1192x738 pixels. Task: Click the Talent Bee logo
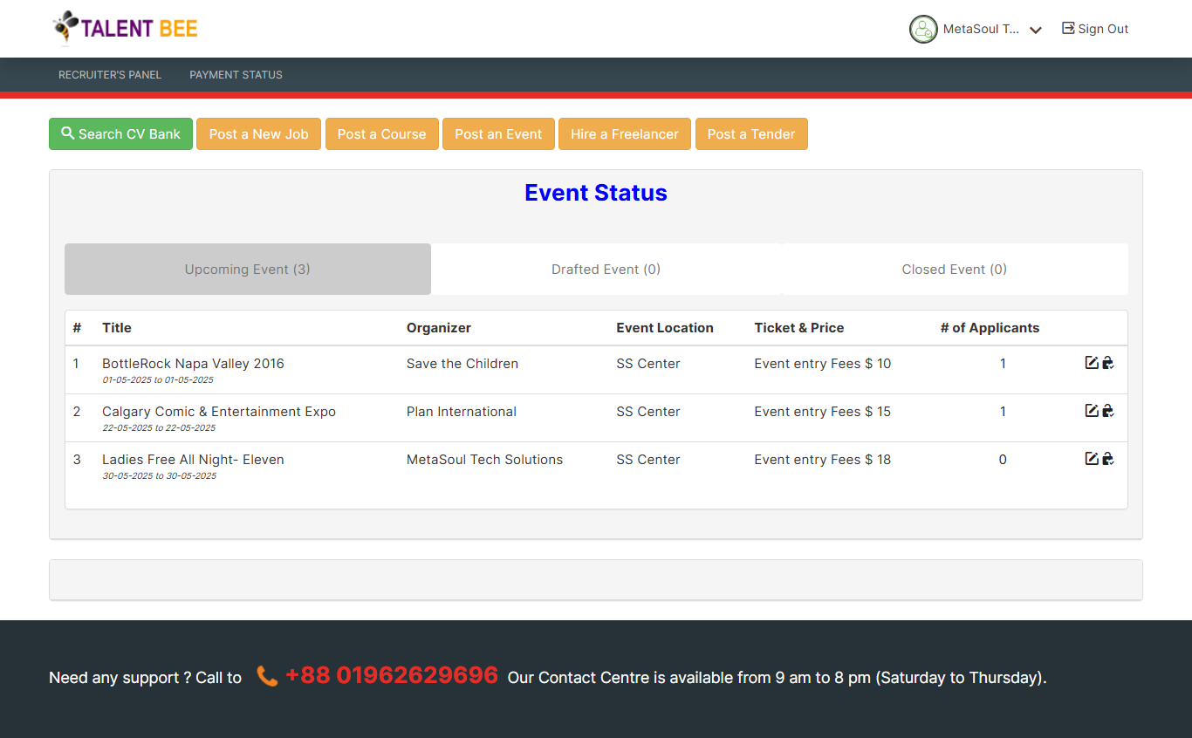pyautogui.click(x=126, y=28)
